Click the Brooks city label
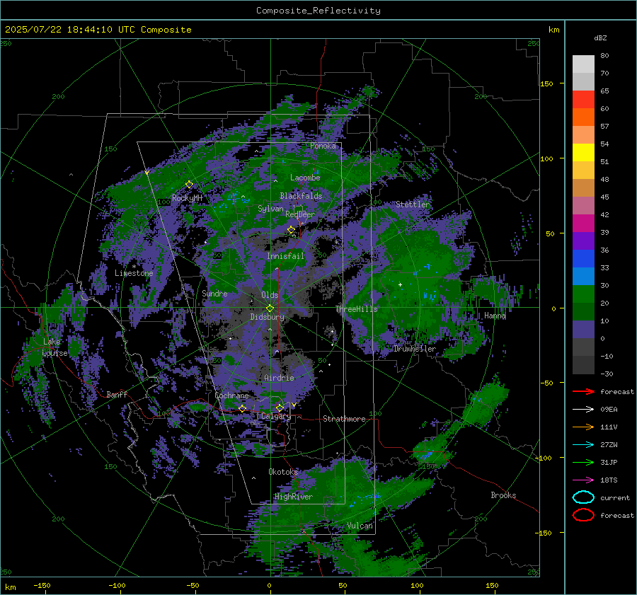 pos(503,495)
